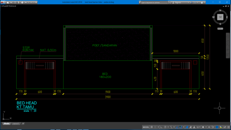This screenshot has height=130, width=231.
Task: Click the TOP face of the ViewCube
Action: [220, 17]
